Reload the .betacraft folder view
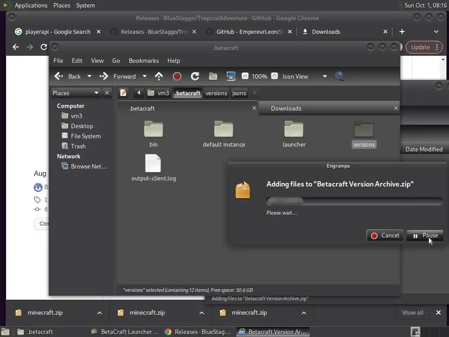Image resolution: width=449 pixels, height=337 pixels. coord(195,76)
